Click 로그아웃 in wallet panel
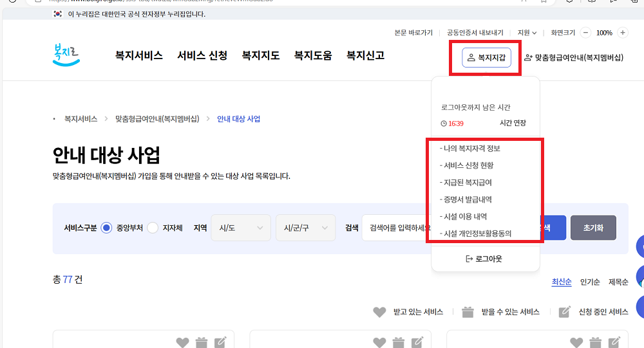 pos(484,259)
